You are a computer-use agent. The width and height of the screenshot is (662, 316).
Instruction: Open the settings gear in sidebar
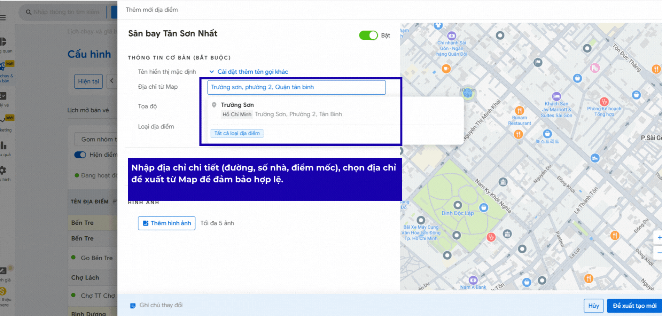coord(3,170)
